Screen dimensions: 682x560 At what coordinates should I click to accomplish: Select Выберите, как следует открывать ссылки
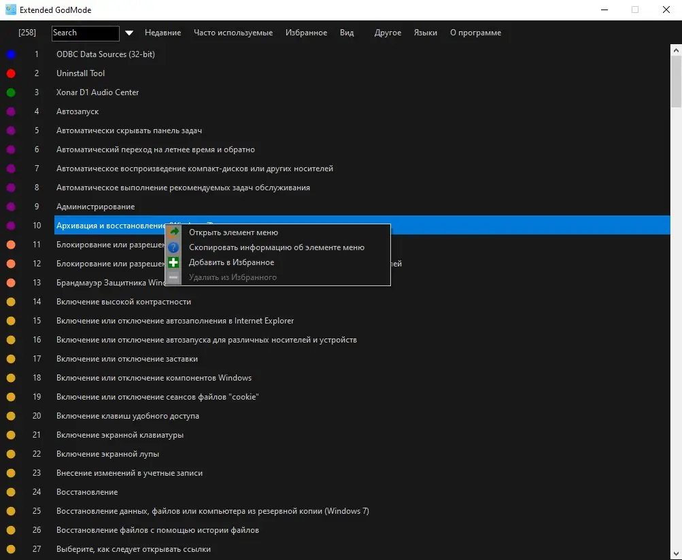[x=133, y=550]
